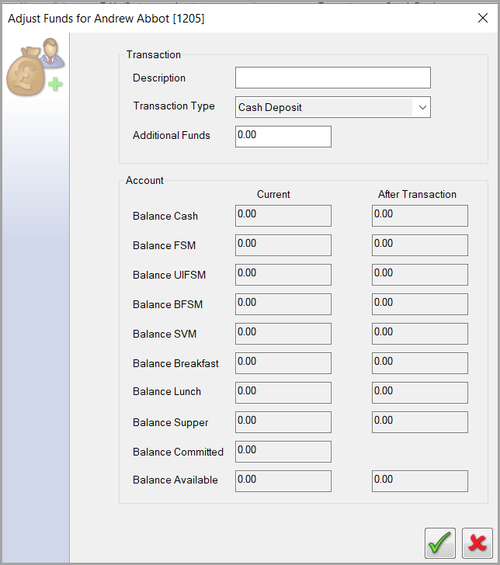500x565 pixels.
Task: Click the 'After Transaction' column header
Action: (x=417, y=195)
